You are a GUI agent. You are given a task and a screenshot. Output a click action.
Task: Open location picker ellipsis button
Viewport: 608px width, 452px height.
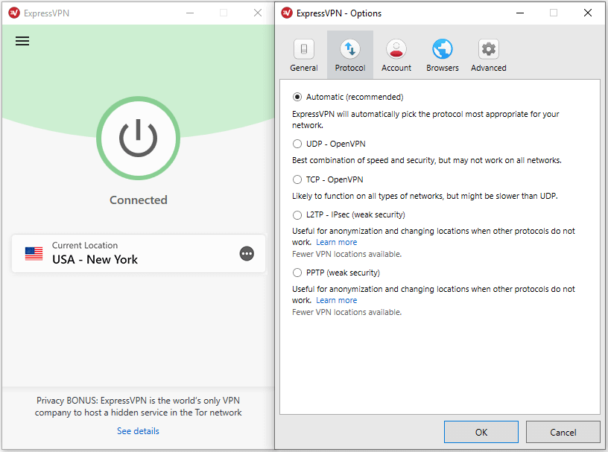(x=247, y=254)
